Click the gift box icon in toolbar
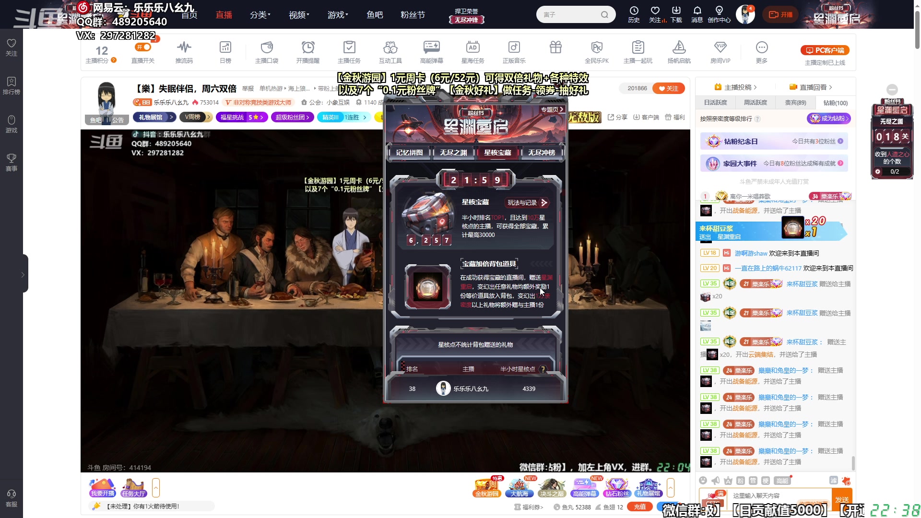 point(555,47)
